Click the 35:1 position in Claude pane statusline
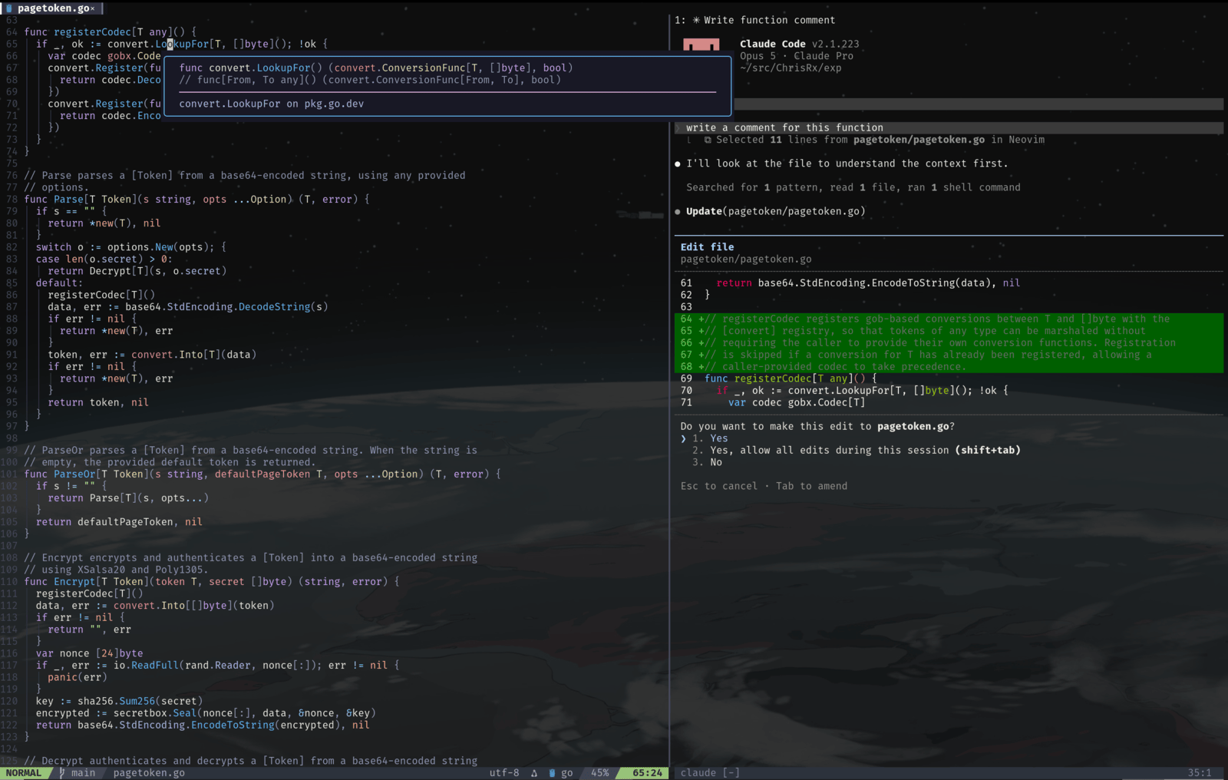This screenshot has height=780, width=1228. [1200, 773]
